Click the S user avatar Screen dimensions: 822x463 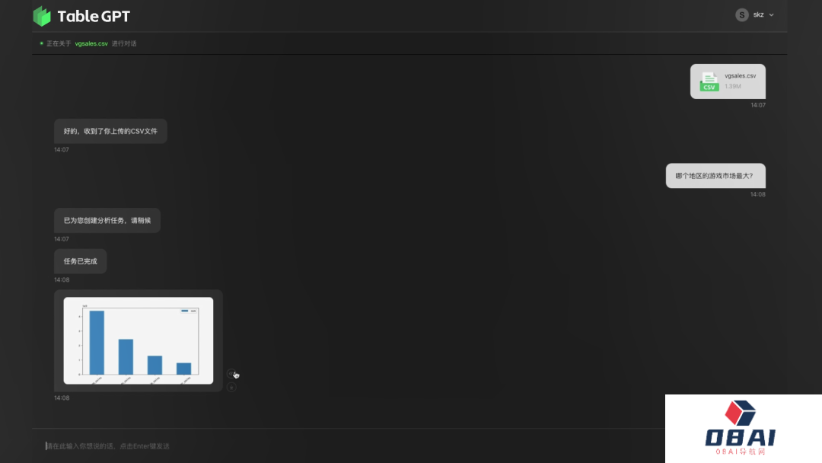tap(741, 14)
